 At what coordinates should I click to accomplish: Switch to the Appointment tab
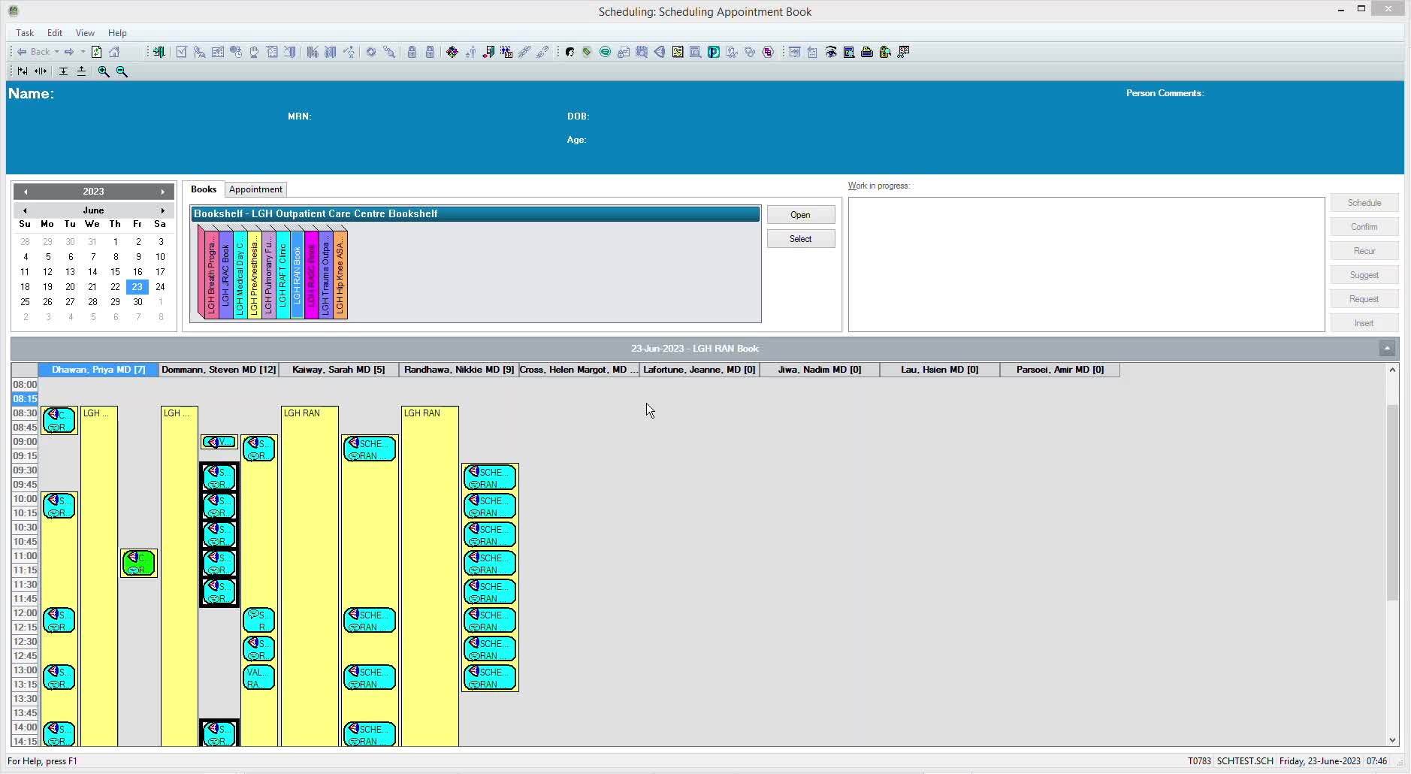click(255, 189)
